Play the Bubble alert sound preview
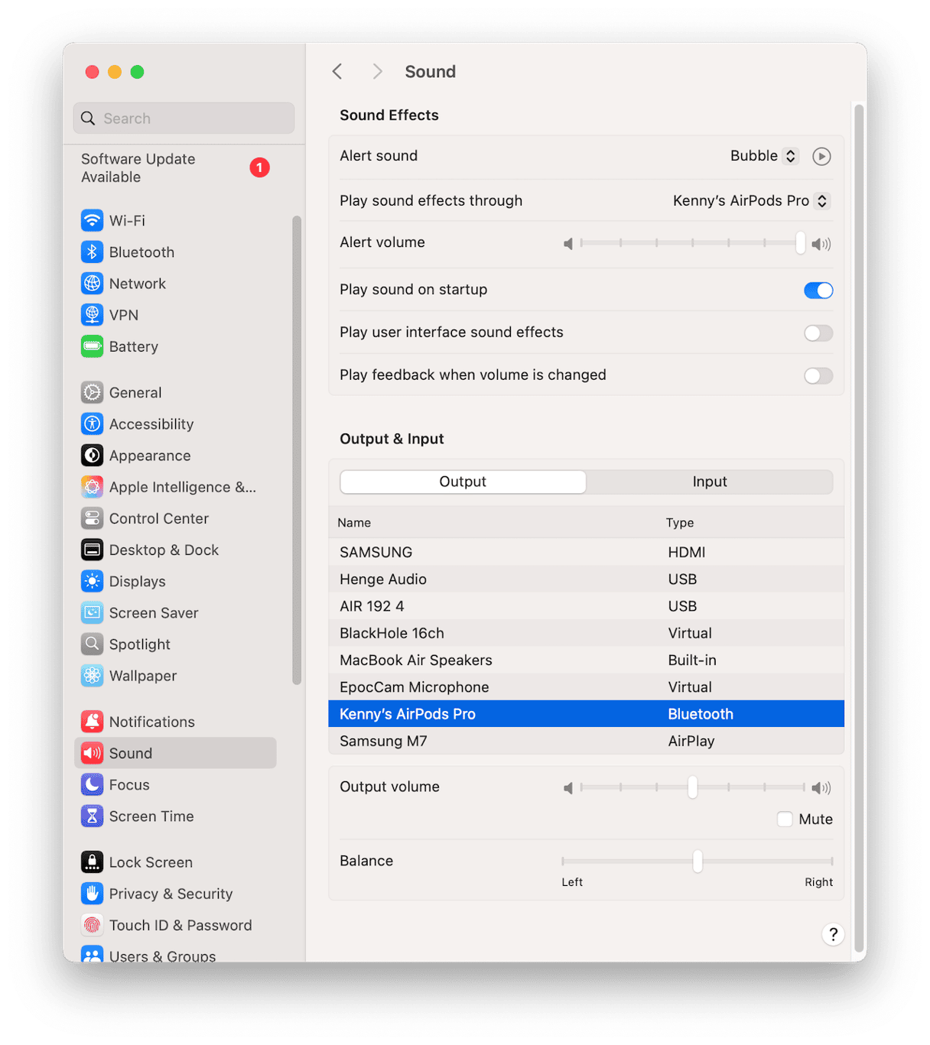 pos(821,156)
